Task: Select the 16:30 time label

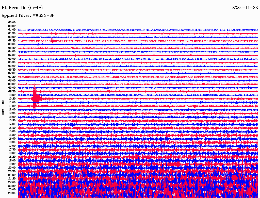Action: [12, 142]
